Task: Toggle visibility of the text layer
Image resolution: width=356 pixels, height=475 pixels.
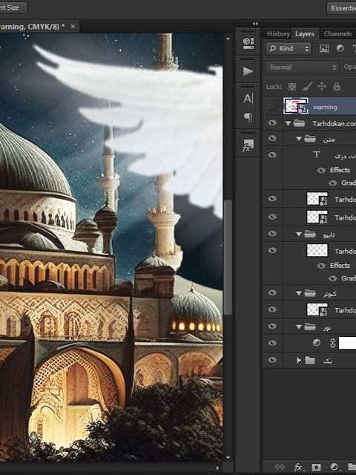Action: (x=272, y=155)
